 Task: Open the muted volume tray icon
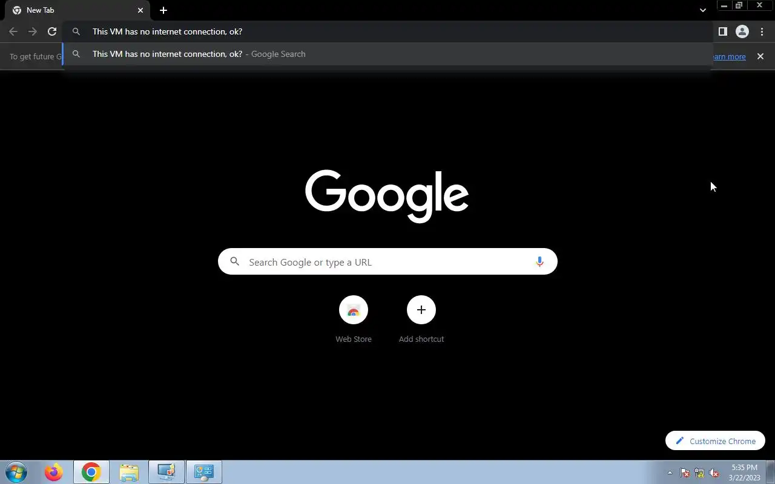(x=714, y=473)
